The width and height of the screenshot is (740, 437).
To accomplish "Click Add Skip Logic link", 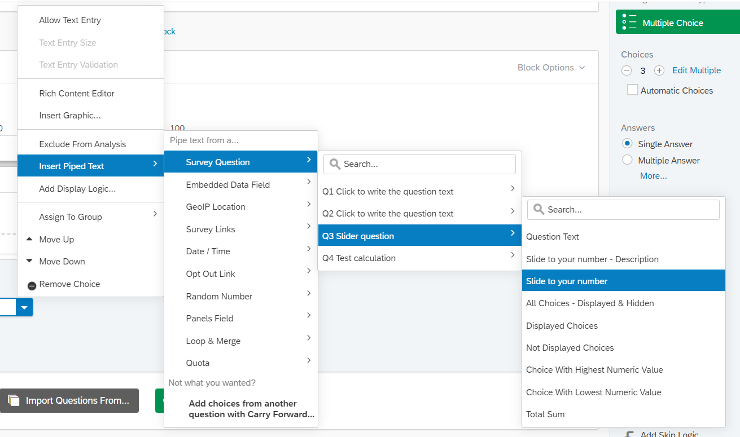I will [x=669, y=434].
